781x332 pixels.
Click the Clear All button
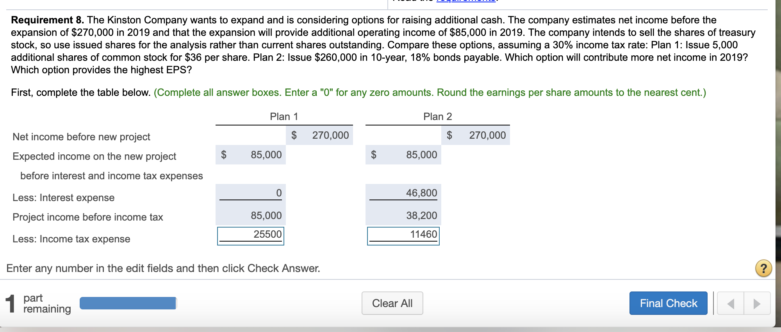click(392, 303)
